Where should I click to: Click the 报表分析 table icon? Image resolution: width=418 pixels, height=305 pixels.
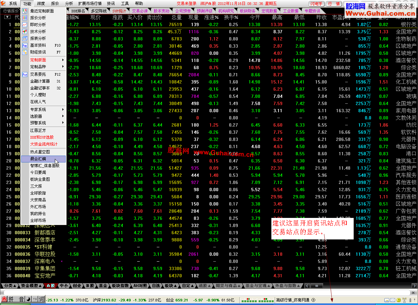click(25, 38)
